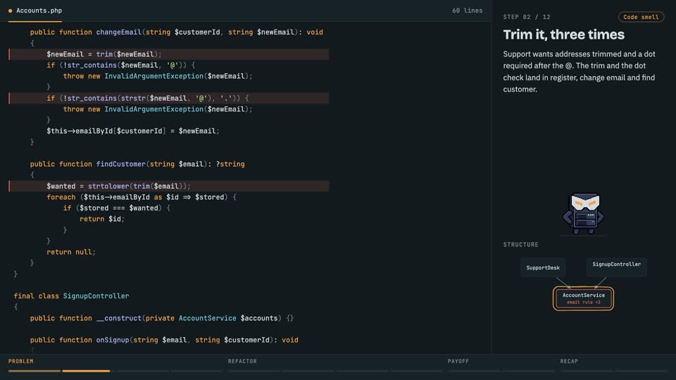Click the onSignup function signature line
Viewport: 676px width, 380px height.
(x=164, y=340)
